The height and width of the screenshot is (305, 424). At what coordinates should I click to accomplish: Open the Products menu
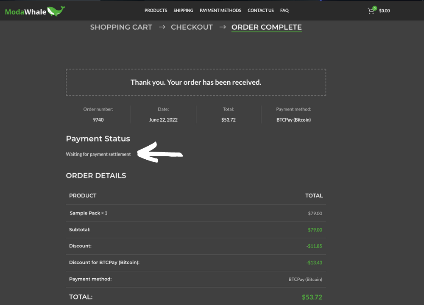click(x=156, y=11)
